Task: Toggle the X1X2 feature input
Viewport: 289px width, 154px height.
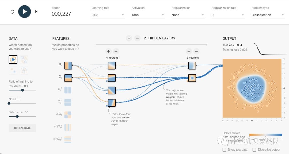Action: (68, 115)
